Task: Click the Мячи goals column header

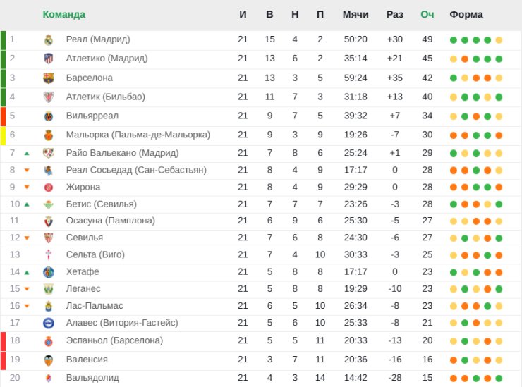Action: (x=356, y=14)
